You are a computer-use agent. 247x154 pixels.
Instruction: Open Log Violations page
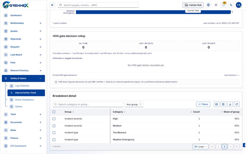click(x=22, y=86)
